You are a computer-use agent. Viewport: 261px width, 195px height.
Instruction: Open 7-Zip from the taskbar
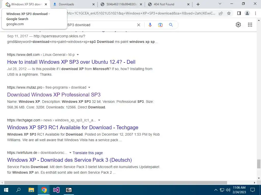tap(69, 190)
